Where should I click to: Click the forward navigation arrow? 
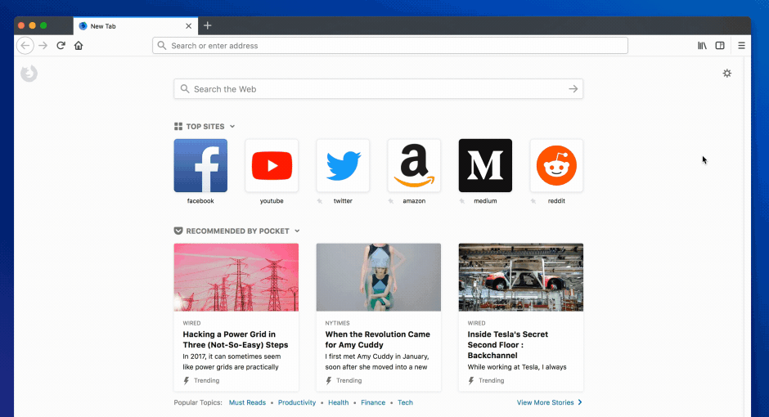click(43, 46)
